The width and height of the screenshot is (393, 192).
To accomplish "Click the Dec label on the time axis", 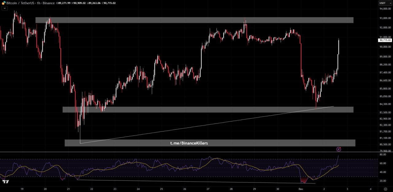I will coord(301,189).
